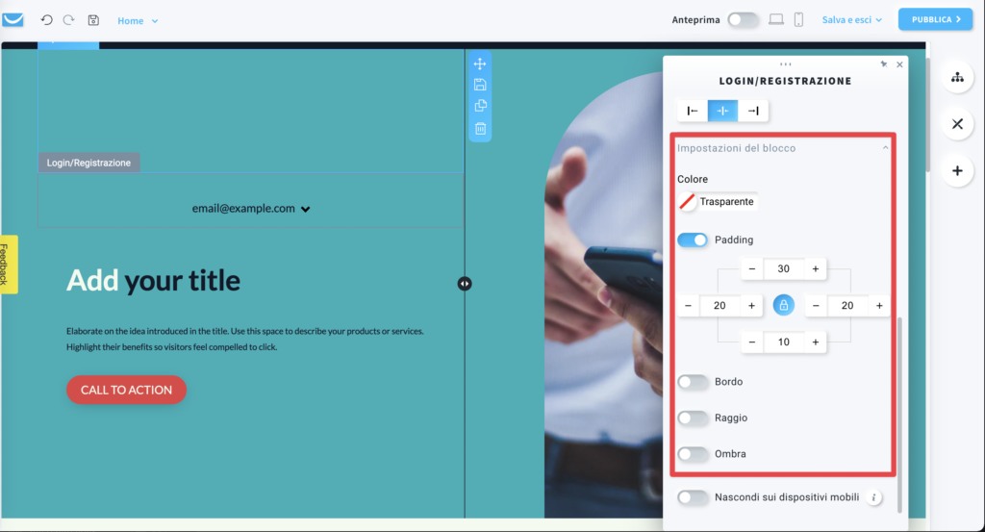Edit the bottom padding value 10
The height and width of the screenshot is (532, 985).
783,342
